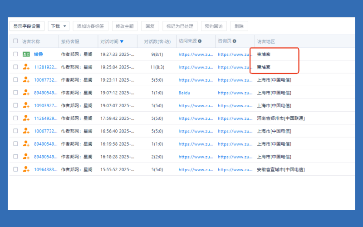Click the orange visitor icon beside 10903927
363x227 pixels.
tap(26, 105)
